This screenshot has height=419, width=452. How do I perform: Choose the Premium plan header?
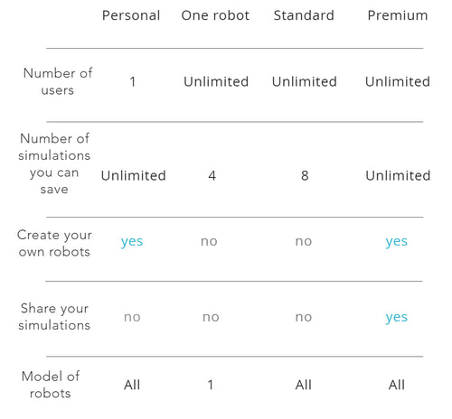coord(398,15)
